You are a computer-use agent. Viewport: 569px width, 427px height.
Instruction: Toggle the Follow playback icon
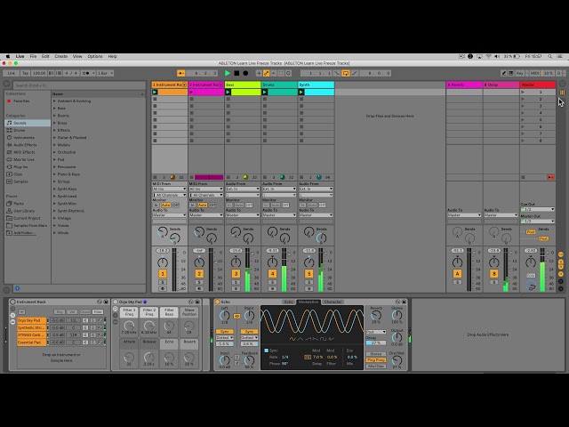180,73
